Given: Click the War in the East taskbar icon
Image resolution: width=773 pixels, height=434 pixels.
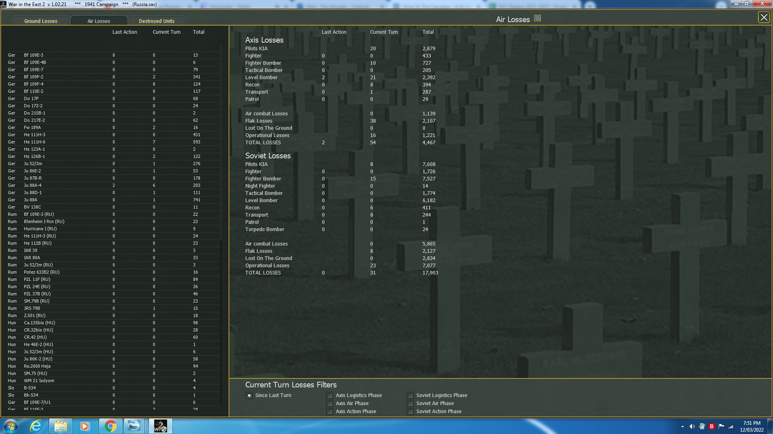Looking at the screenshot, I should pos(160,426).
